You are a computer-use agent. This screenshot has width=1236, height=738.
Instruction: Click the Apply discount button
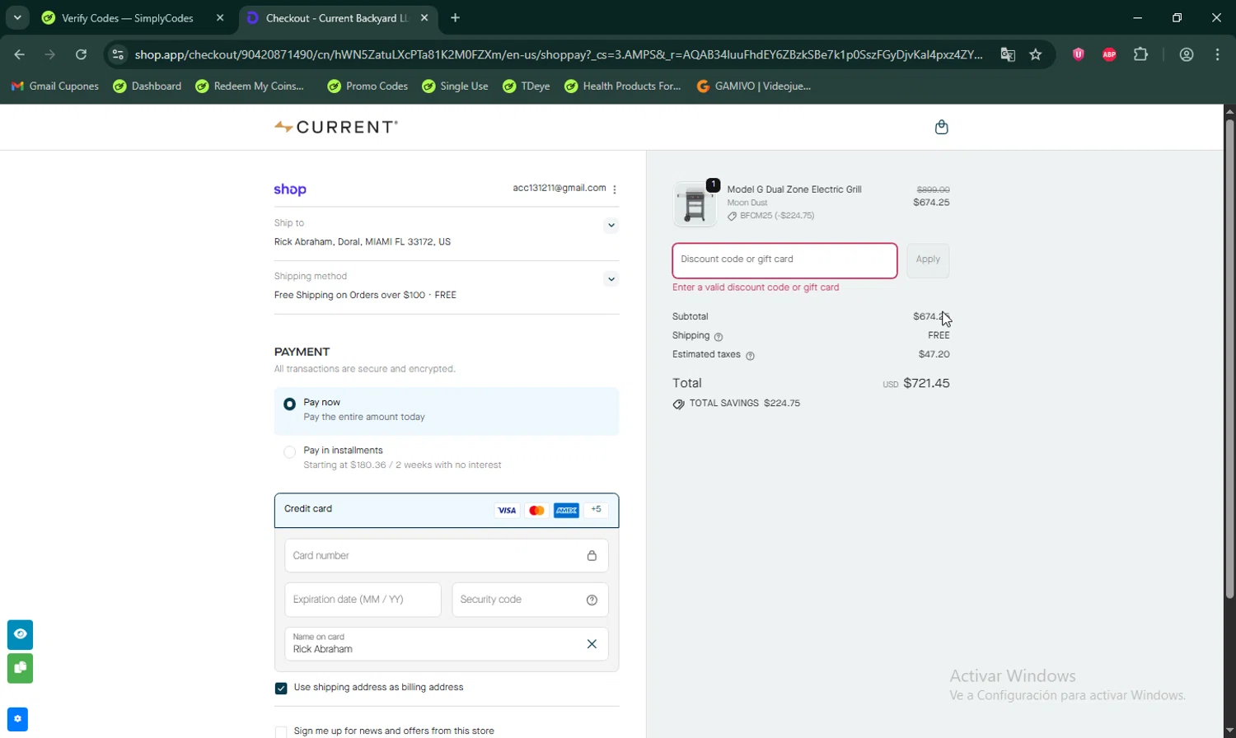(x=928, y=260)
